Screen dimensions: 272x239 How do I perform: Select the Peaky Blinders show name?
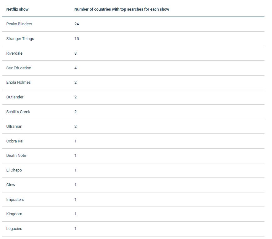click(19, 24)
